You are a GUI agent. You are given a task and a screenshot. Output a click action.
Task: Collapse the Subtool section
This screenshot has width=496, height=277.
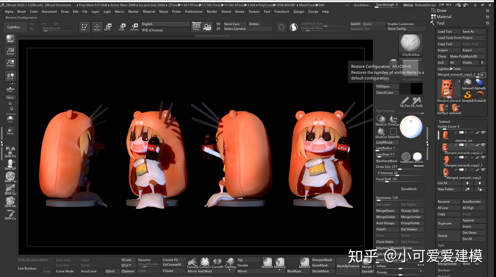(x=444, y=122)
